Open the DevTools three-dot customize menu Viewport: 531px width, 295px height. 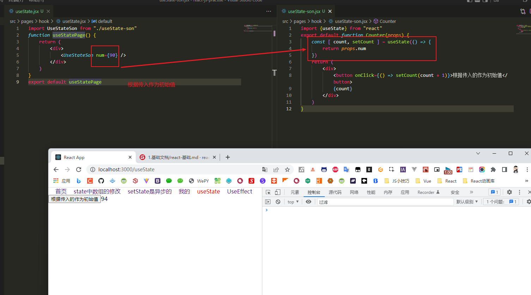pos(519,192)
